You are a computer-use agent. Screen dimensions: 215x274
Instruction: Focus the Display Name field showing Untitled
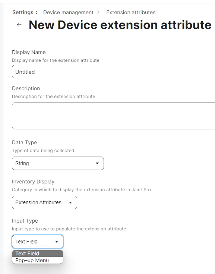pyautogui.click(x=114, y=72)
